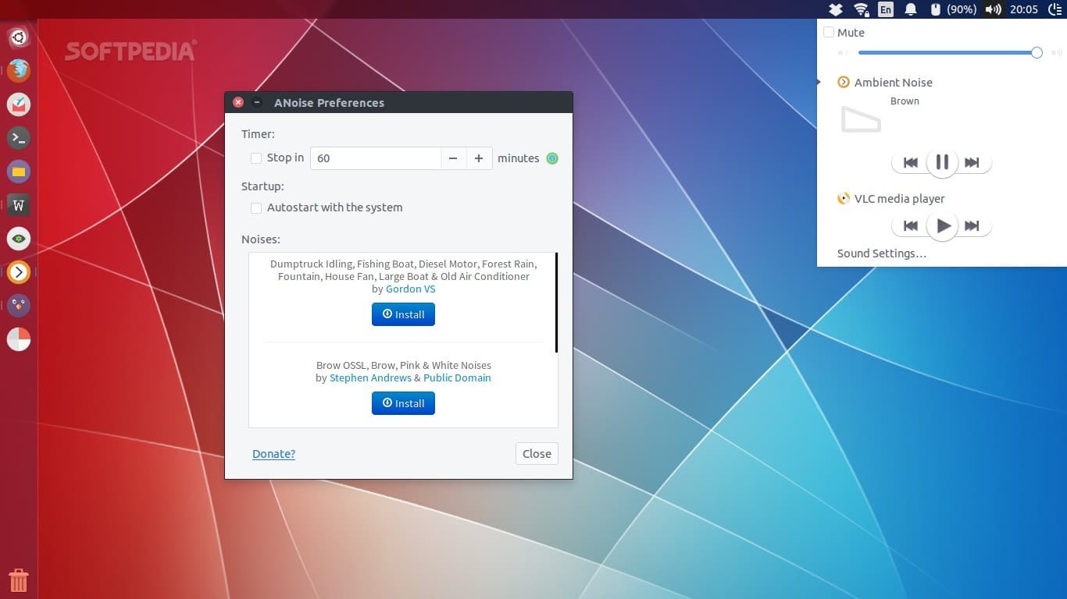This screenshot has height=599, width=1067.
Task: Enable the Stop in timer checkbox
Action: point(256,158)
